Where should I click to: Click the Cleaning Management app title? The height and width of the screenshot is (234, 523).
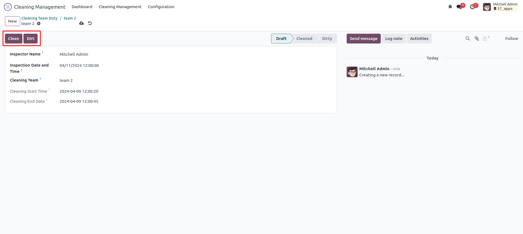click(40, 7)
